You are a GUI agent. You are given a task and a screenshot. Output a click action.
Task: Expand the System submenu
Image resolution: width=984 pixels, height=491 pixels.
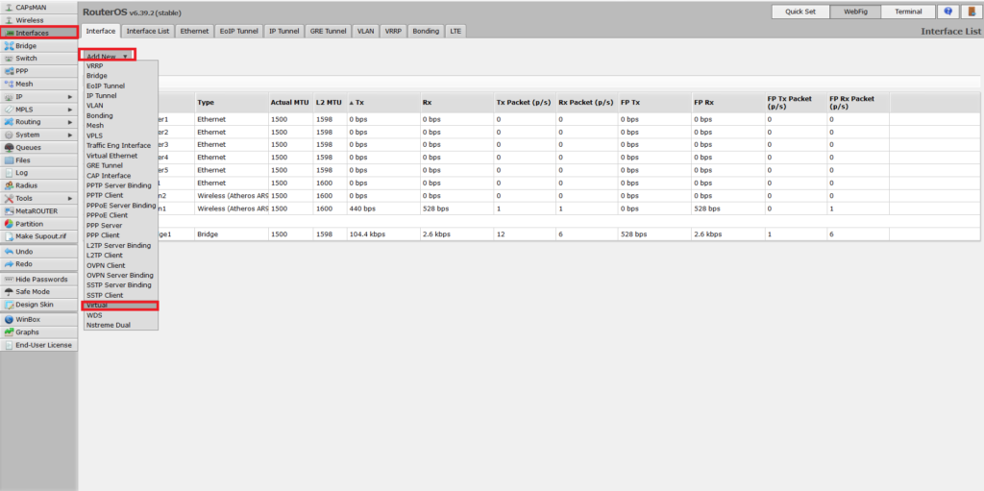click(x=38, y=135)
